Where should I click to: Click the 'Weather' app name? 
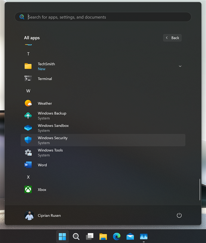coord(45,103)
